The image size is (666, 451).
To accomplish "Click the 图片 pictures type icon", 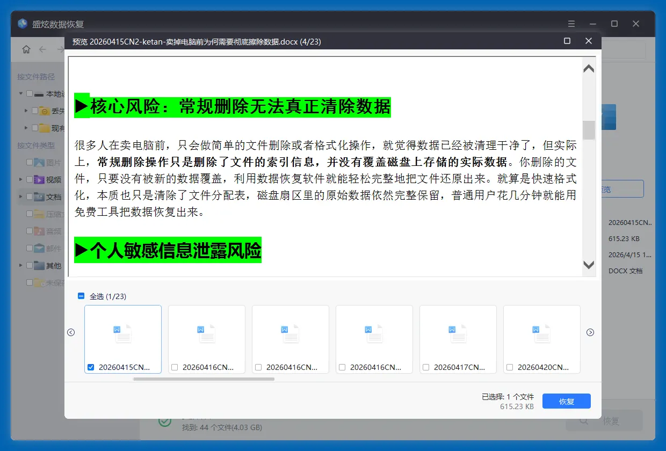I will [x=39, y=162].
